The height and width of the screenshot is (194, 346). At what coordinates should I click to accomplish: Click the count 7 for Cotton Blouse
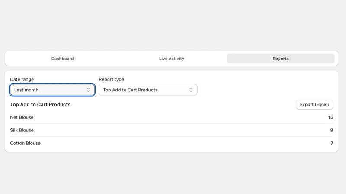point(332,143)
